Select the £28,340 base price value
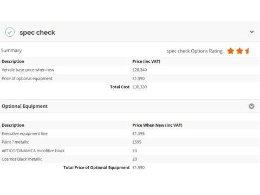 140,70
